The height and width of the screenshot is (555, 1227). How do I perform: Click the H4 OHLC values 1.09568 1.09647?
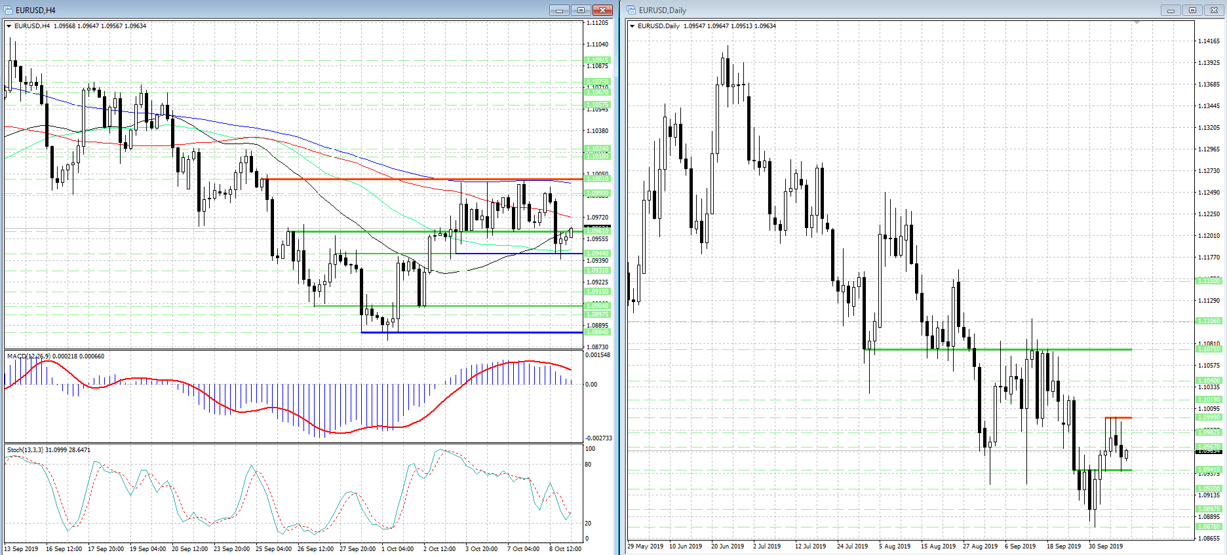tap(77, 26)
